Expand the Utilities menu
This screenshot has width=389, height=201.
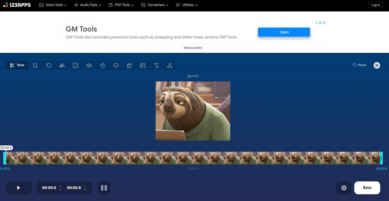coord(187,5)
